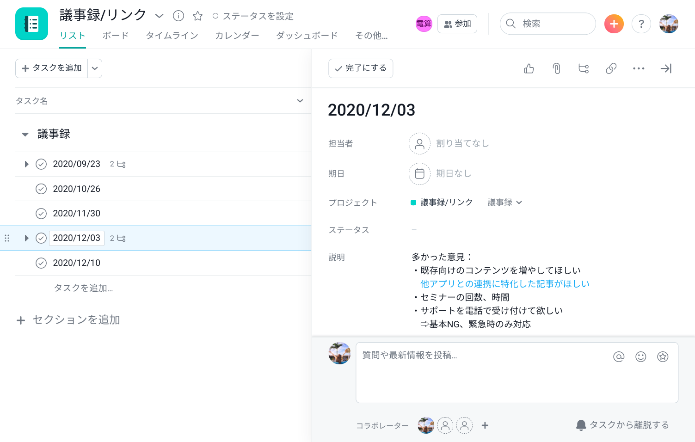
Task: Click the commenter avatar beside comment box
Action: (x=339, y=353)
